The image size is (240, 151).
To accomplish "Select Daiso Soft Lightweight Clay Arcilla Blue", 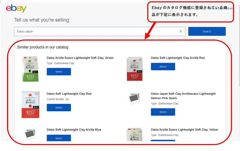I will [x=59, y=138].
